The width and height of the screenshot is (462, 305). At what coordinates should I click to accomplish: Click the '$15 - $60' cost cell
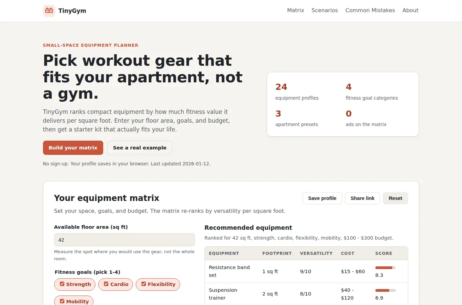click(353, 271)
